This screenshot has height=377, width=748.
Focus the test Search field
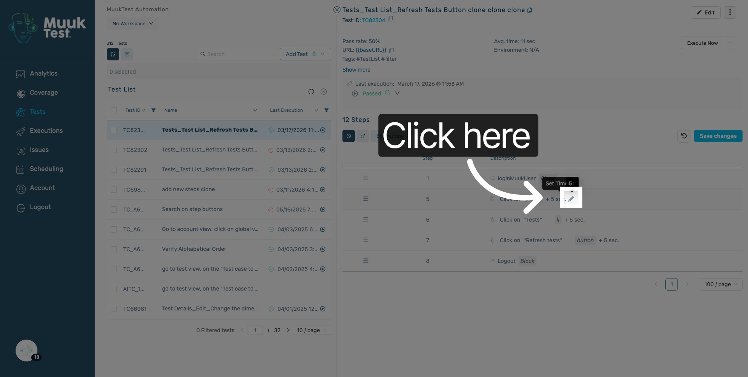point(237,54)
